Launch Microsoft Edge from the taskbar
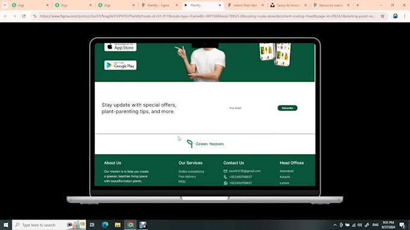The width and height of the screenshot is (410, 230). pos(105,225)
